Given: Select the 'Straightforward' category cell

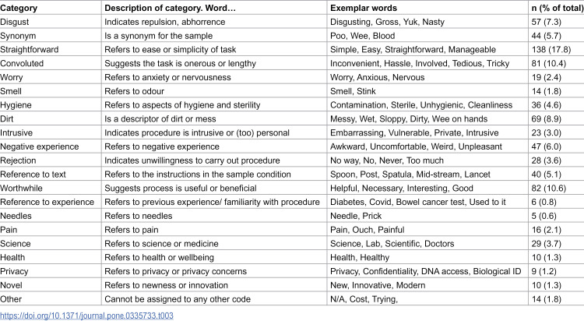Looking at the screenshot, I should click(x=30, y=50).
